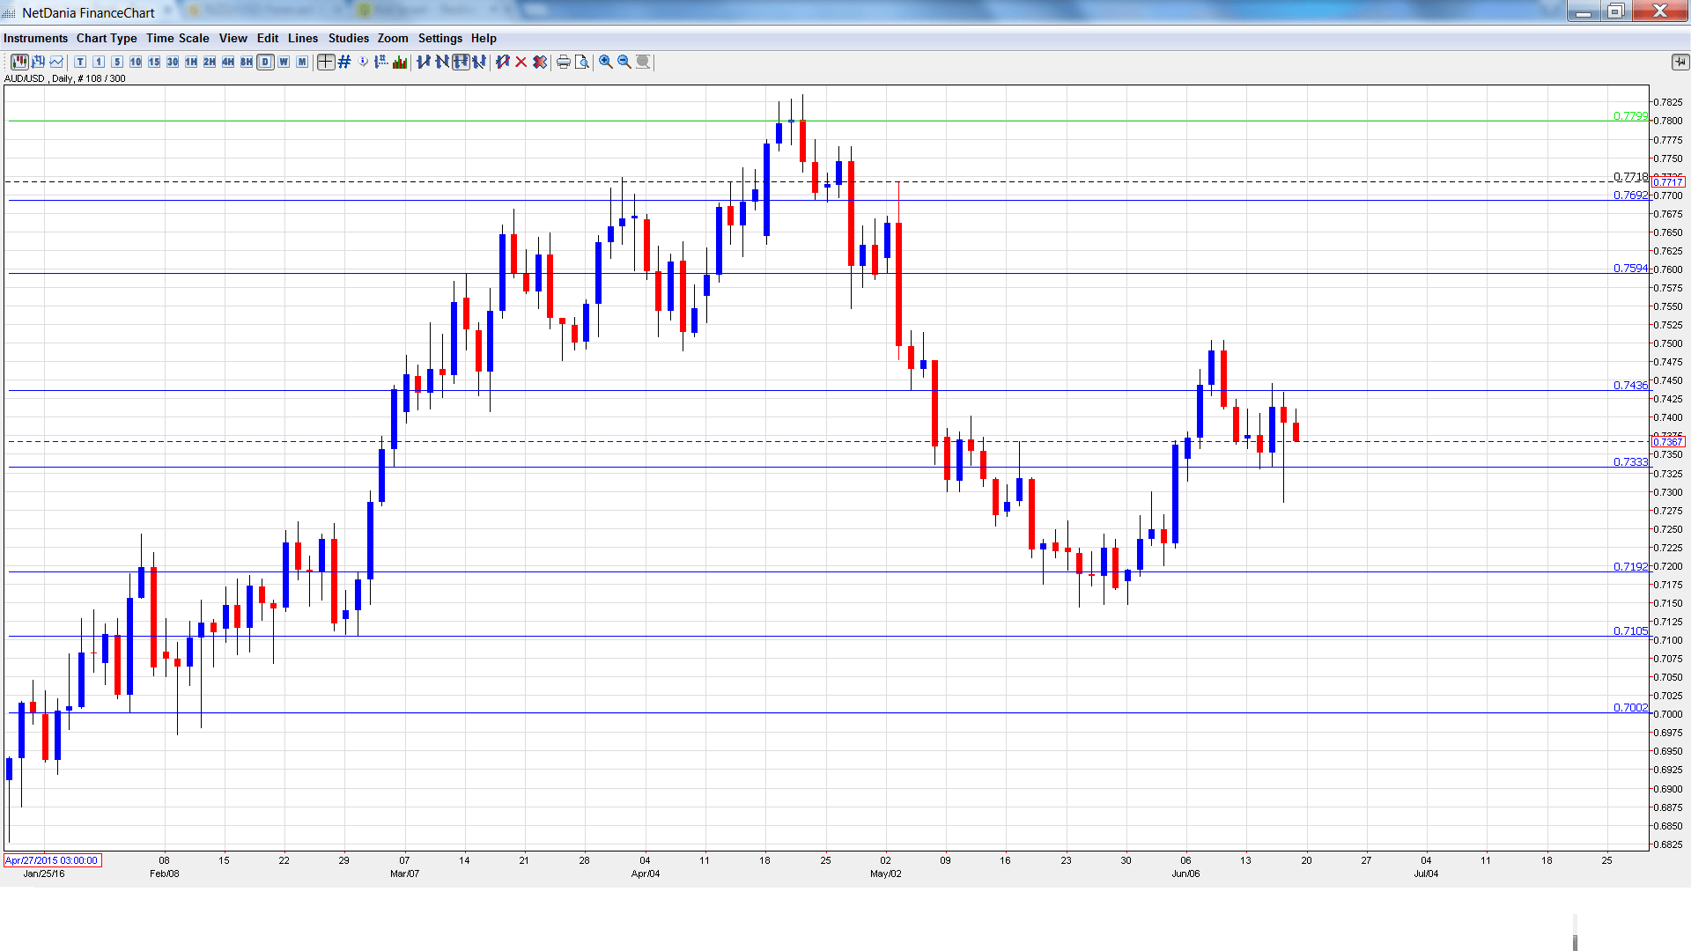1691x951 pixels.
Task: Open the Chart Type menu
Action: (107, 38)
